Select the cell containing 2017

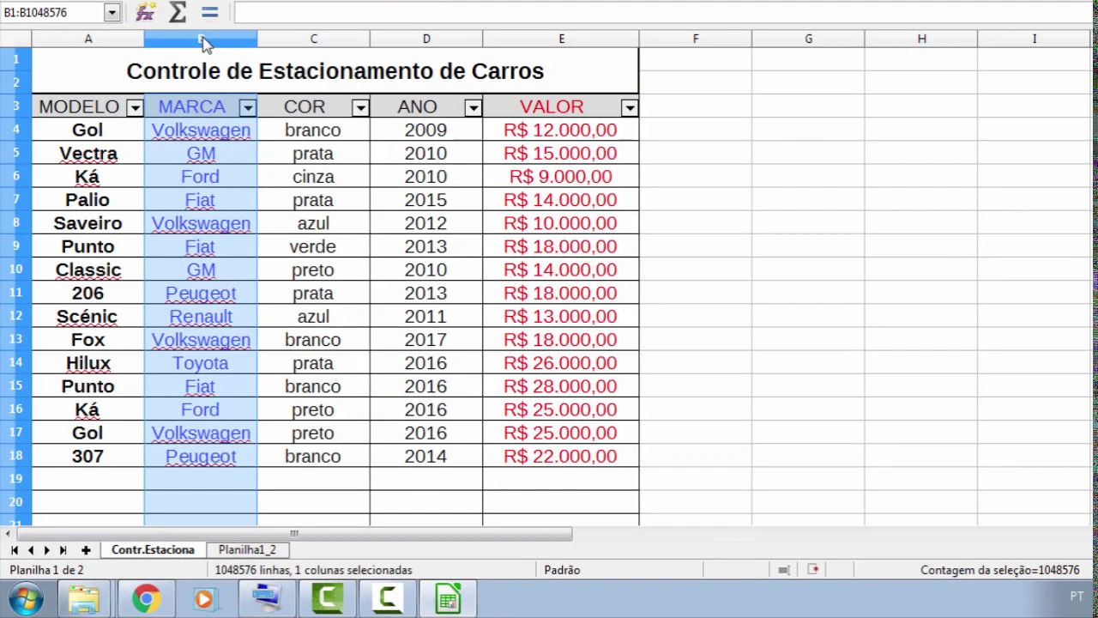pyautogui.click(x=426, y=340)
